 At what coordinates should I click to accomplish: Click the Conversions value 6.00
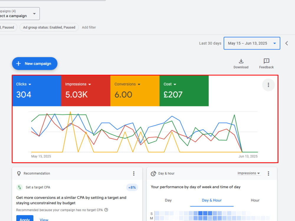click(x=123, y=95)
